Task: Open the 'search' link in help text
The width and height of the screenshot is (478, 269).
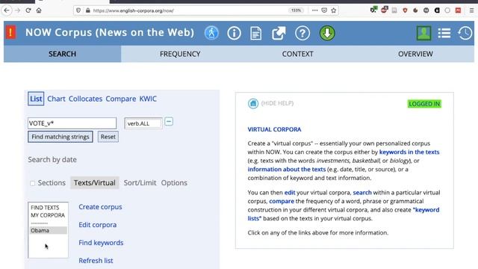Action: (362, 193)
